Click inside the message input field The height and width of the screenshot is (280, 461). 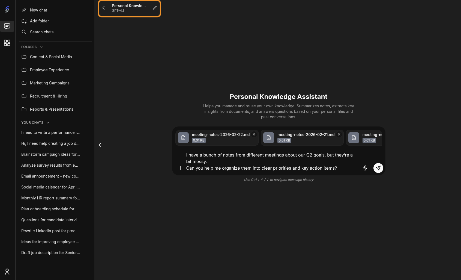pyautogui.click(x=273, y=161)
